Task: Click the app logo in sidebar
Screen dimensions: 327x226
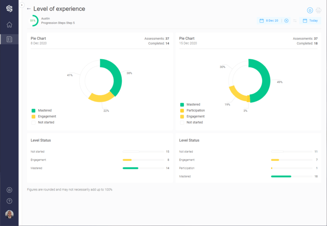Action: point(9,9)
